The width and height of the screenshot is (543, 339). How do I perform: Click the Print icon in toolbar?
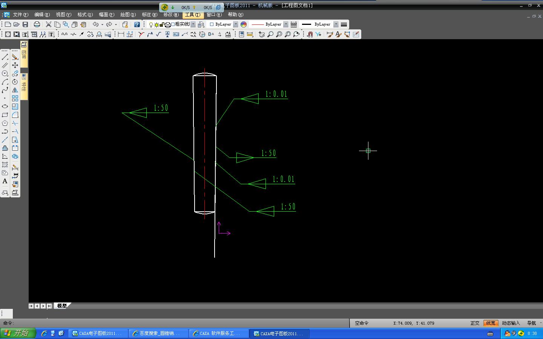(x=37, y=24)
